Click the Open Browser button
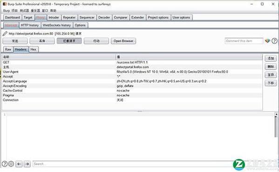The width and height of the screenshot is (279, 172). coord(123,41)
